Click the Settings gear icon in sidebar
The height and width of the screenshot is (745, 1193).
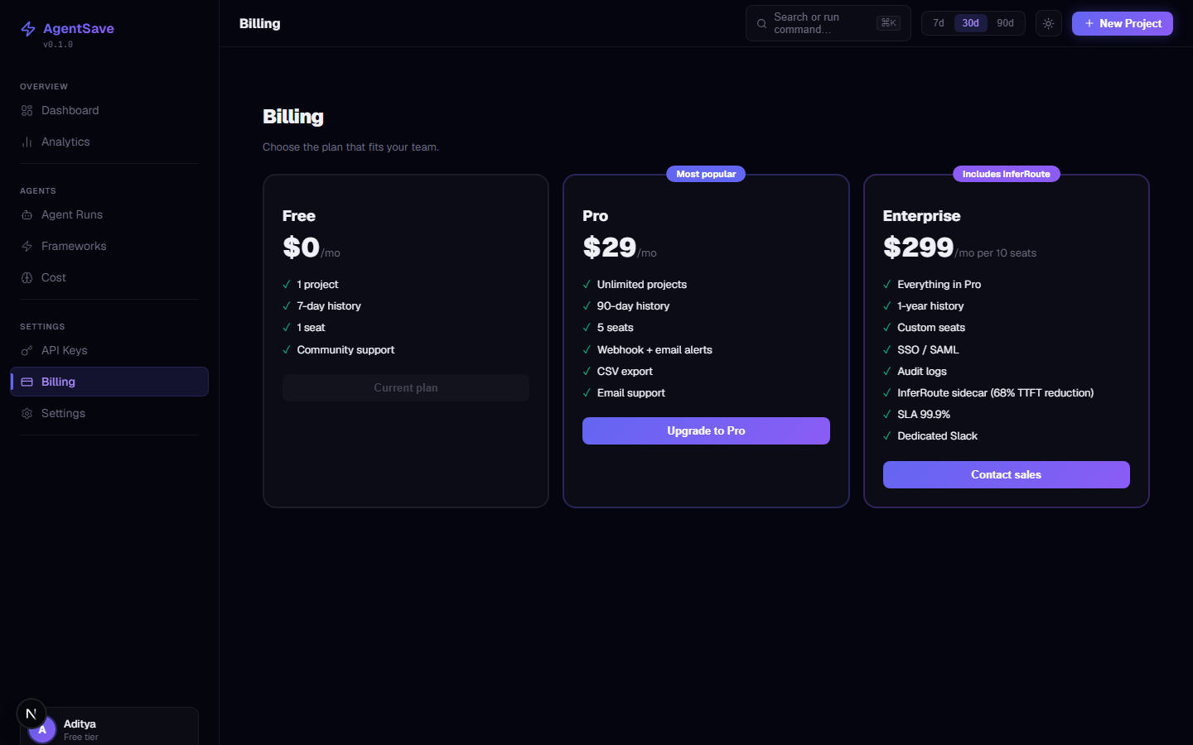coord(27,413)
